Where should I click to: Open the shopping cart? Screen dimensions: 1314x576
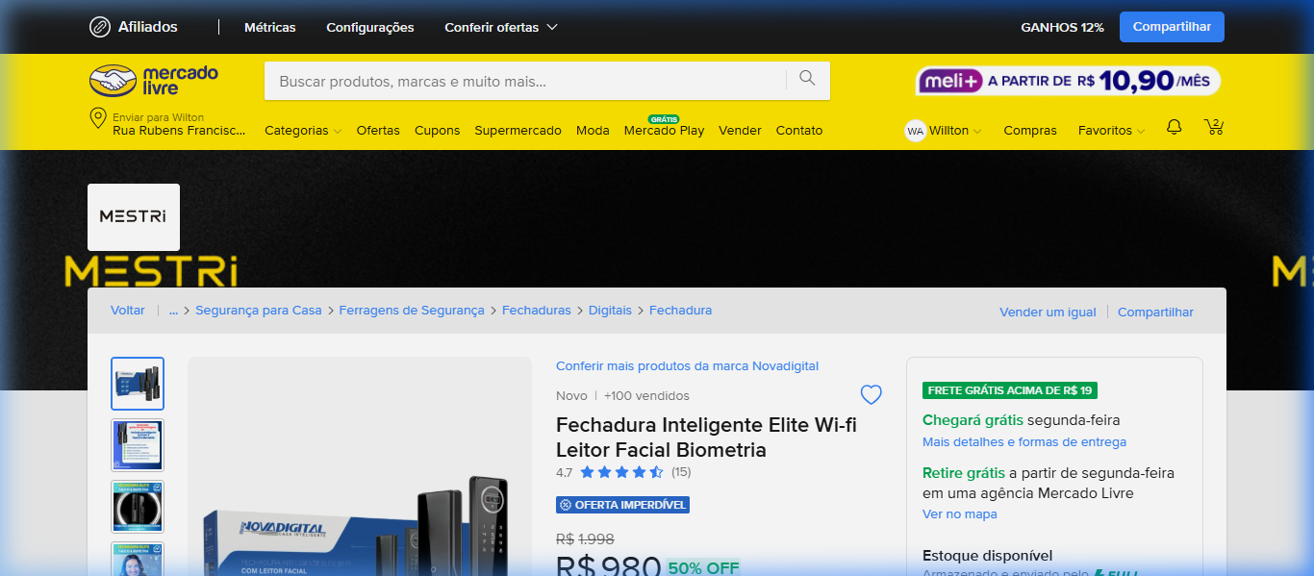(x=1213, y=127)
